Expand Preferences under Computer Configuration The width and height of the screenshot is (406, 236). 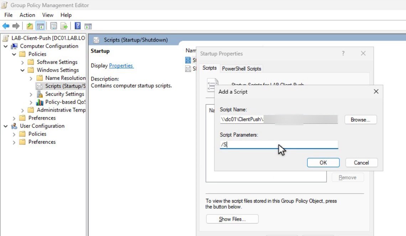[x=14, y=119]
